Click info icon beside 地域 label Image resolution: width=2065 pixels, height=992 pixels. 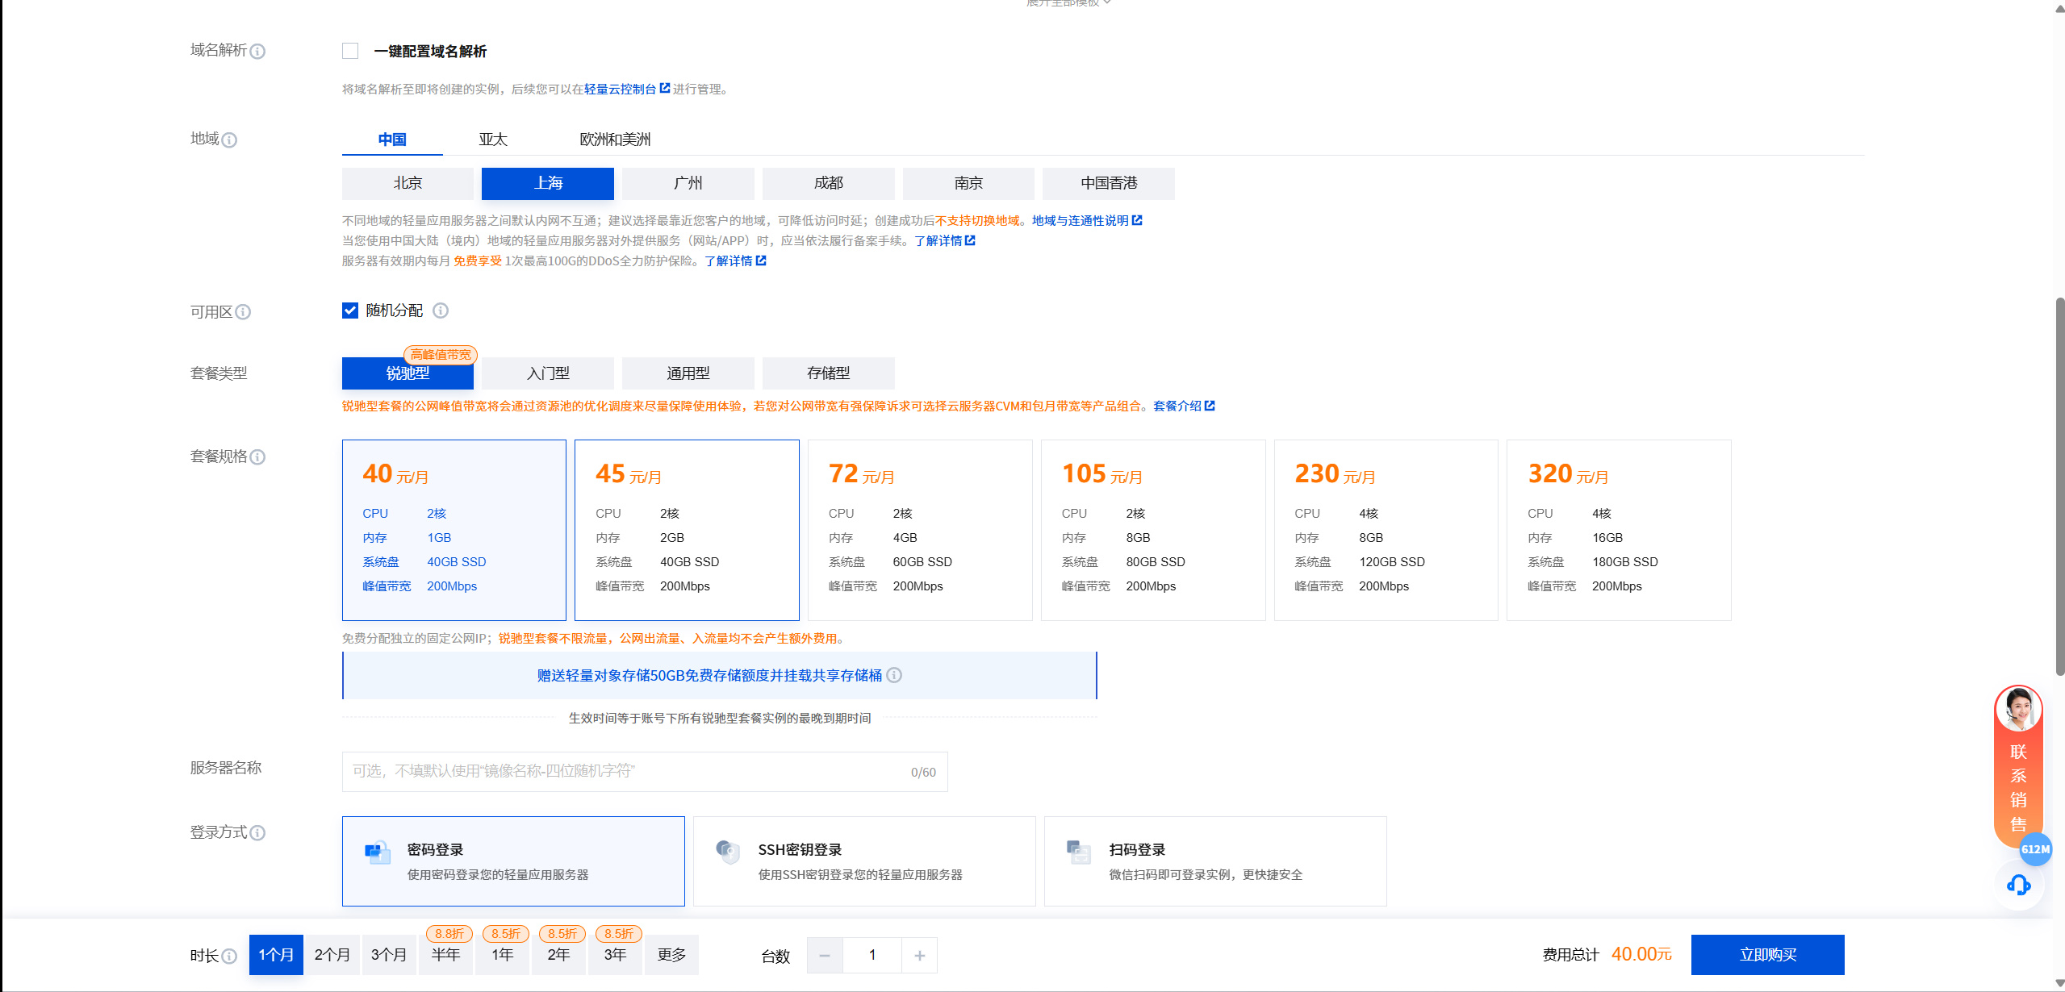point(229,140)
